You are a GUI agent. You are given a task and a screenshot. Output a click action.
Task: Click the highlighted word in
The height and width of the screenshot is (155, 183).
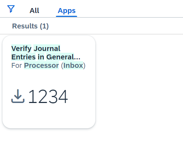[41, 57]
